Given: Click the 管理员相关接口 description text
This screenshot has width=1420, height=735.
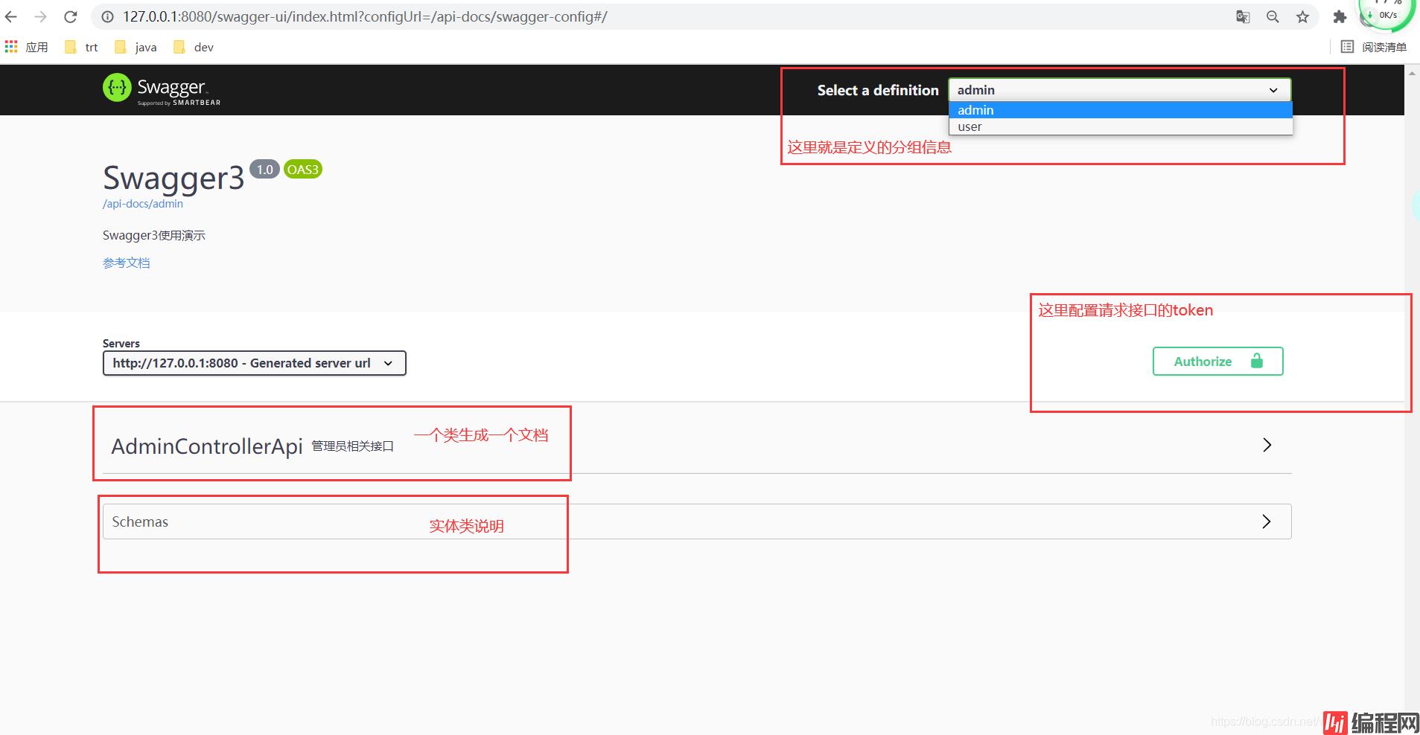Looking at the screenshot, I should (x=352, y=446).
